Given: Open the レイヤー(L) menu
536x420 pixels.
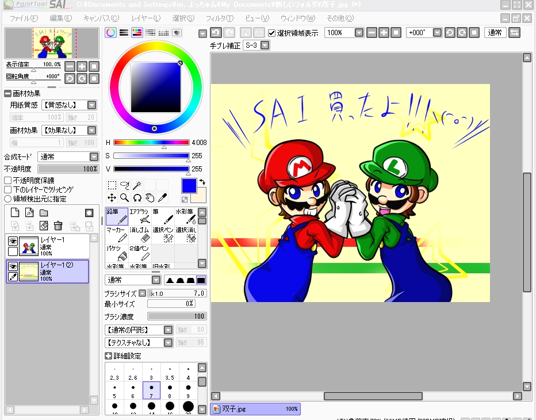Looking at the screenshot, I should (x=146, y=18).
